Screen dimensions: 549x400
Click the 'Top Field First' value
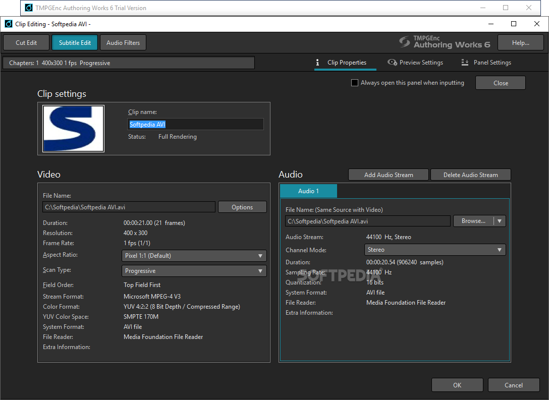(142, 285)
